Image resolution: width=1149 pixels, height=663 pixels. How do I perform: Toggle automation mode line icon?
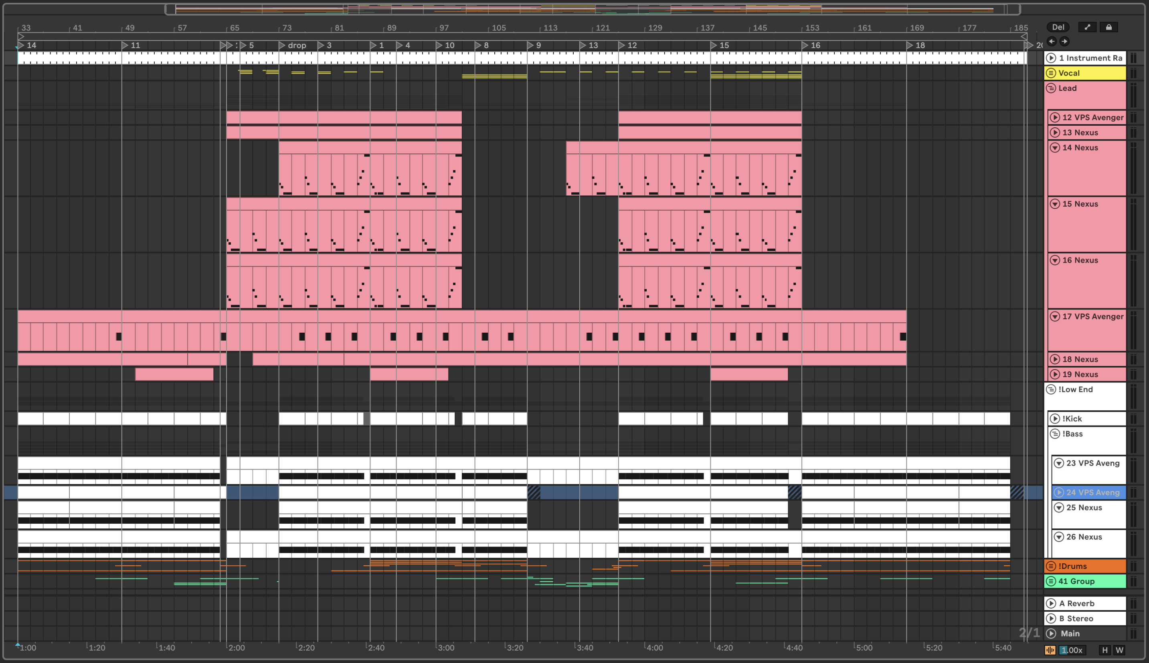coord(1087,27)
